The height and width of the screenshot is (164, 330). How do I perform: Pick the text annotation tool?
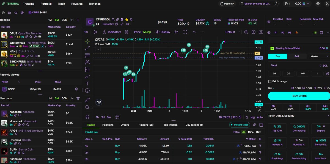pyautogui.click(x=87, y=83)
